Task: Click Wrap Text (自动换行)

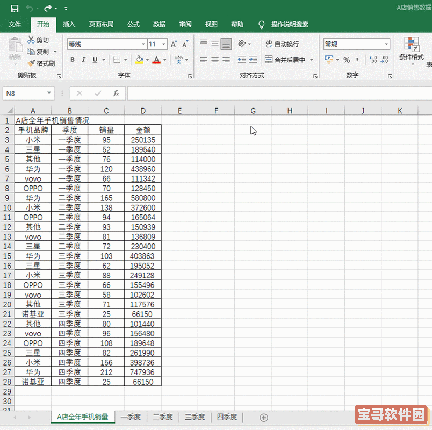Action: 282,44
